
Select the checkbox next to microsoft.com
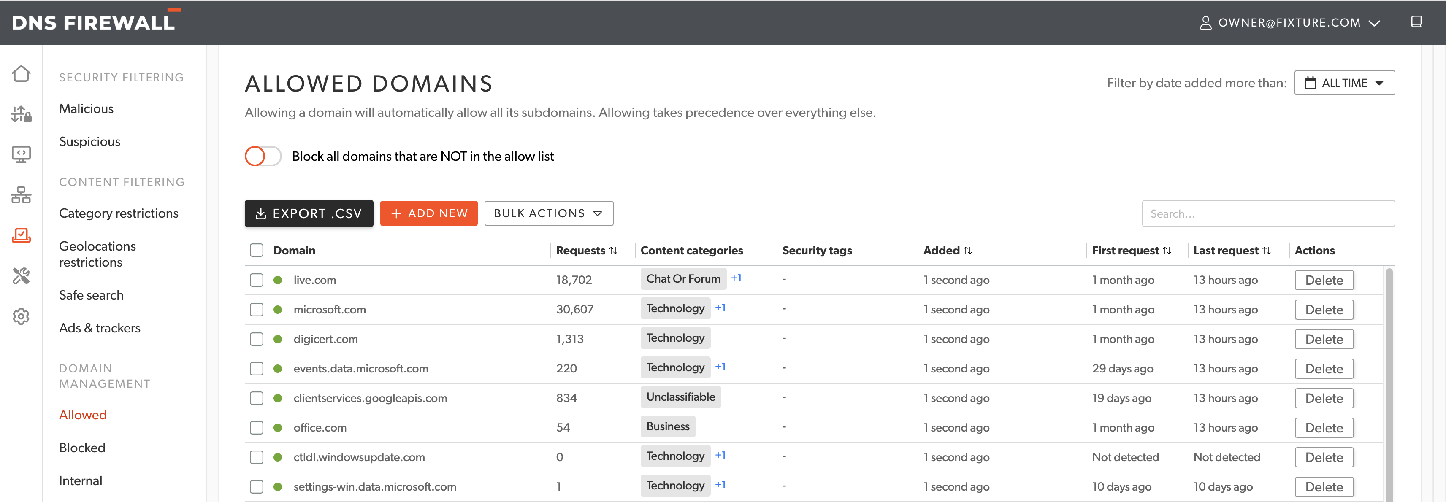(257, 309)
